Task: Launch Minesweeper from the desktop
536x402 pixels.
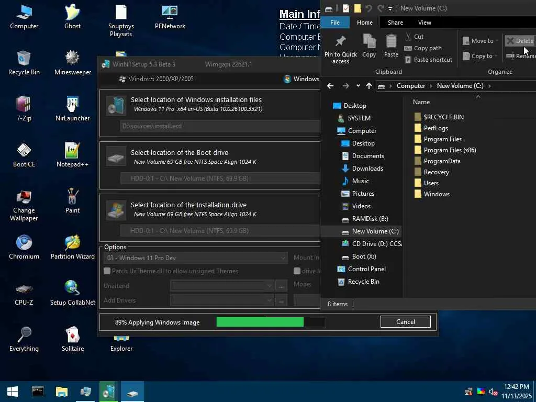Action: point(72,63)
